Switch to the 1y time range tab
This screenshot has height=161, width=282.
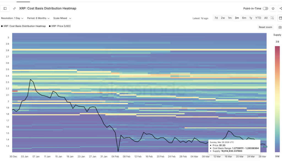(x=251, y=18)
